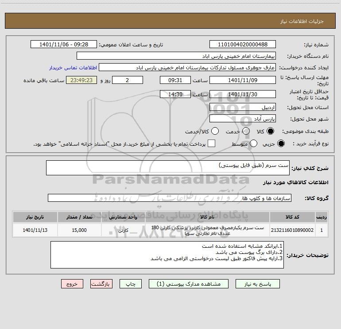Viewport: 341px width, 329px height.
Task: Click the نام کالا column header
Action: (x=207, y=217)
